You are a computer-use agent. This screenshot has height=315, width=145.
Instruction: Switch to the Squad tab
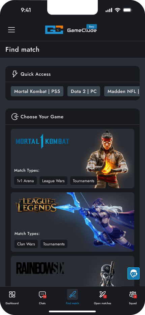[x=133, y=297]
